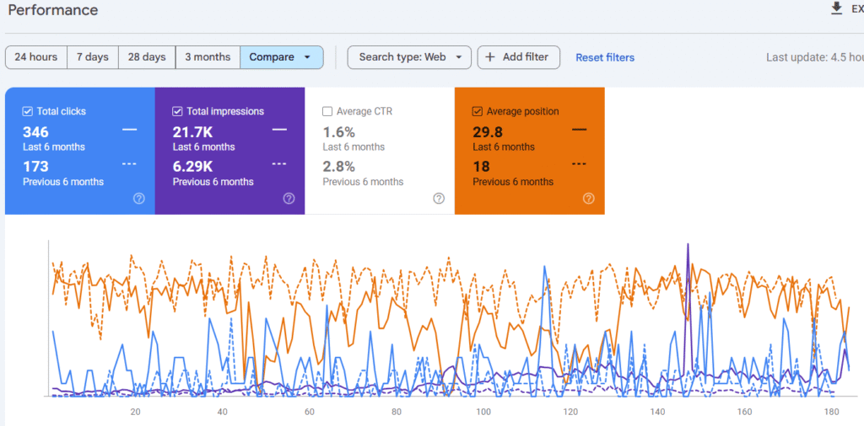Image resolution: width=864 pixels, height=426 pixels.
Task: Open the Search type: Web dropdown
Action: pos(409,57)
